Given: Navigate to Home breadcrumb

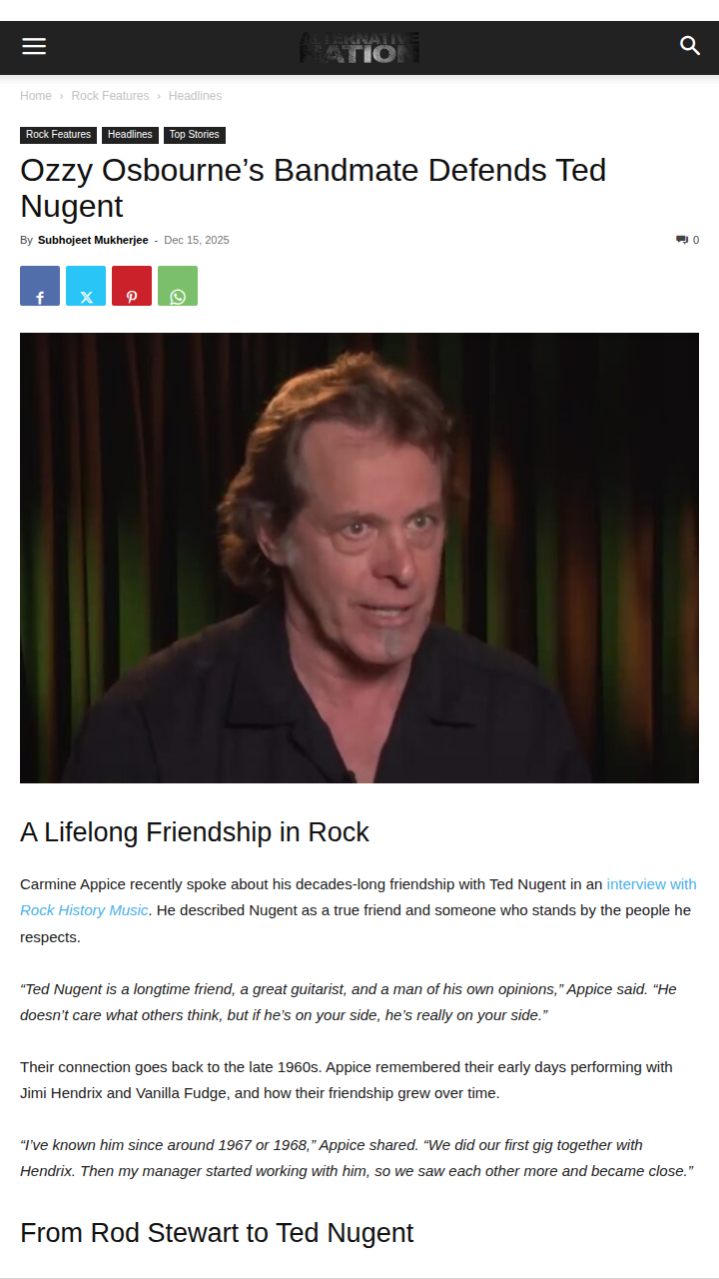Looking at the screenshot, I should point(36,96).
